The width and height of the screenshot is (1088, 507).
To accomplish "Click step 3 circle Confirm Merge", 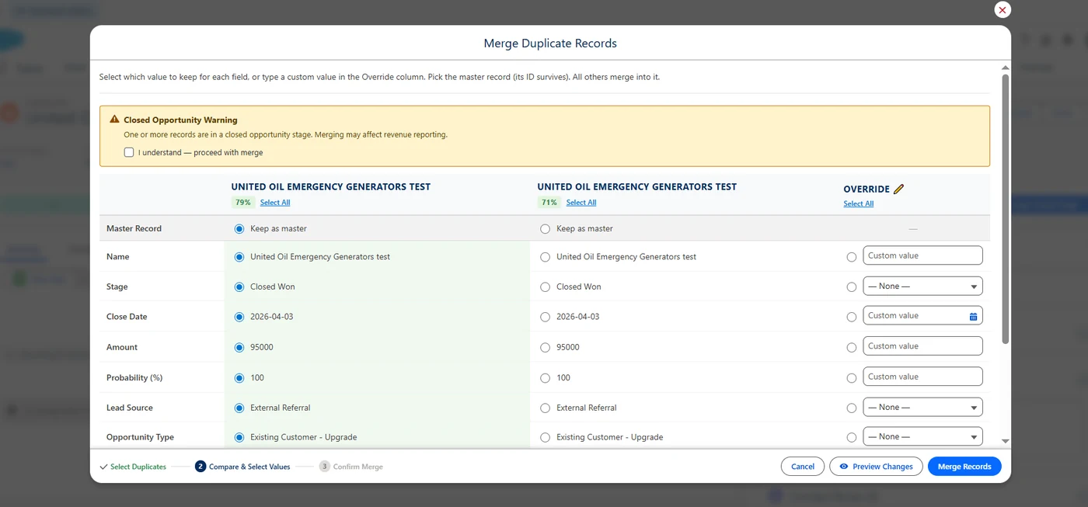I will [324, 467].
